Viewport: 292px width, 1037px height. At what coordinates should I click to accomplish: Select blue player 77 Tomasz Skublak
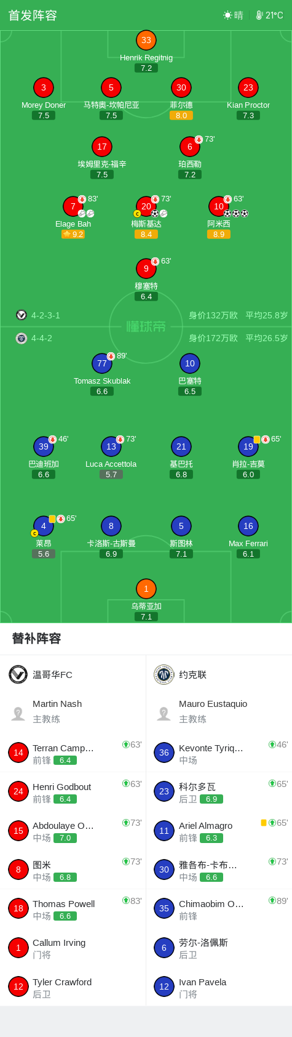[x=102, y=363]
